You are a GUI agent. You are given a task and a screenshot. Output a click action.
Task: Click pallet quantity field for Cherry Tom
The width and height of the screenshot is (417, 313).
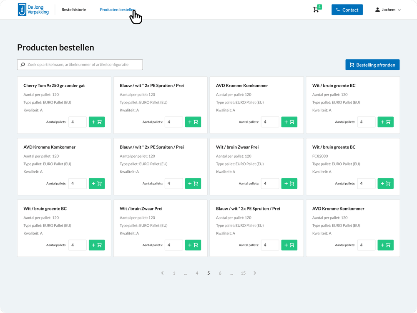[x=78, y=122]
